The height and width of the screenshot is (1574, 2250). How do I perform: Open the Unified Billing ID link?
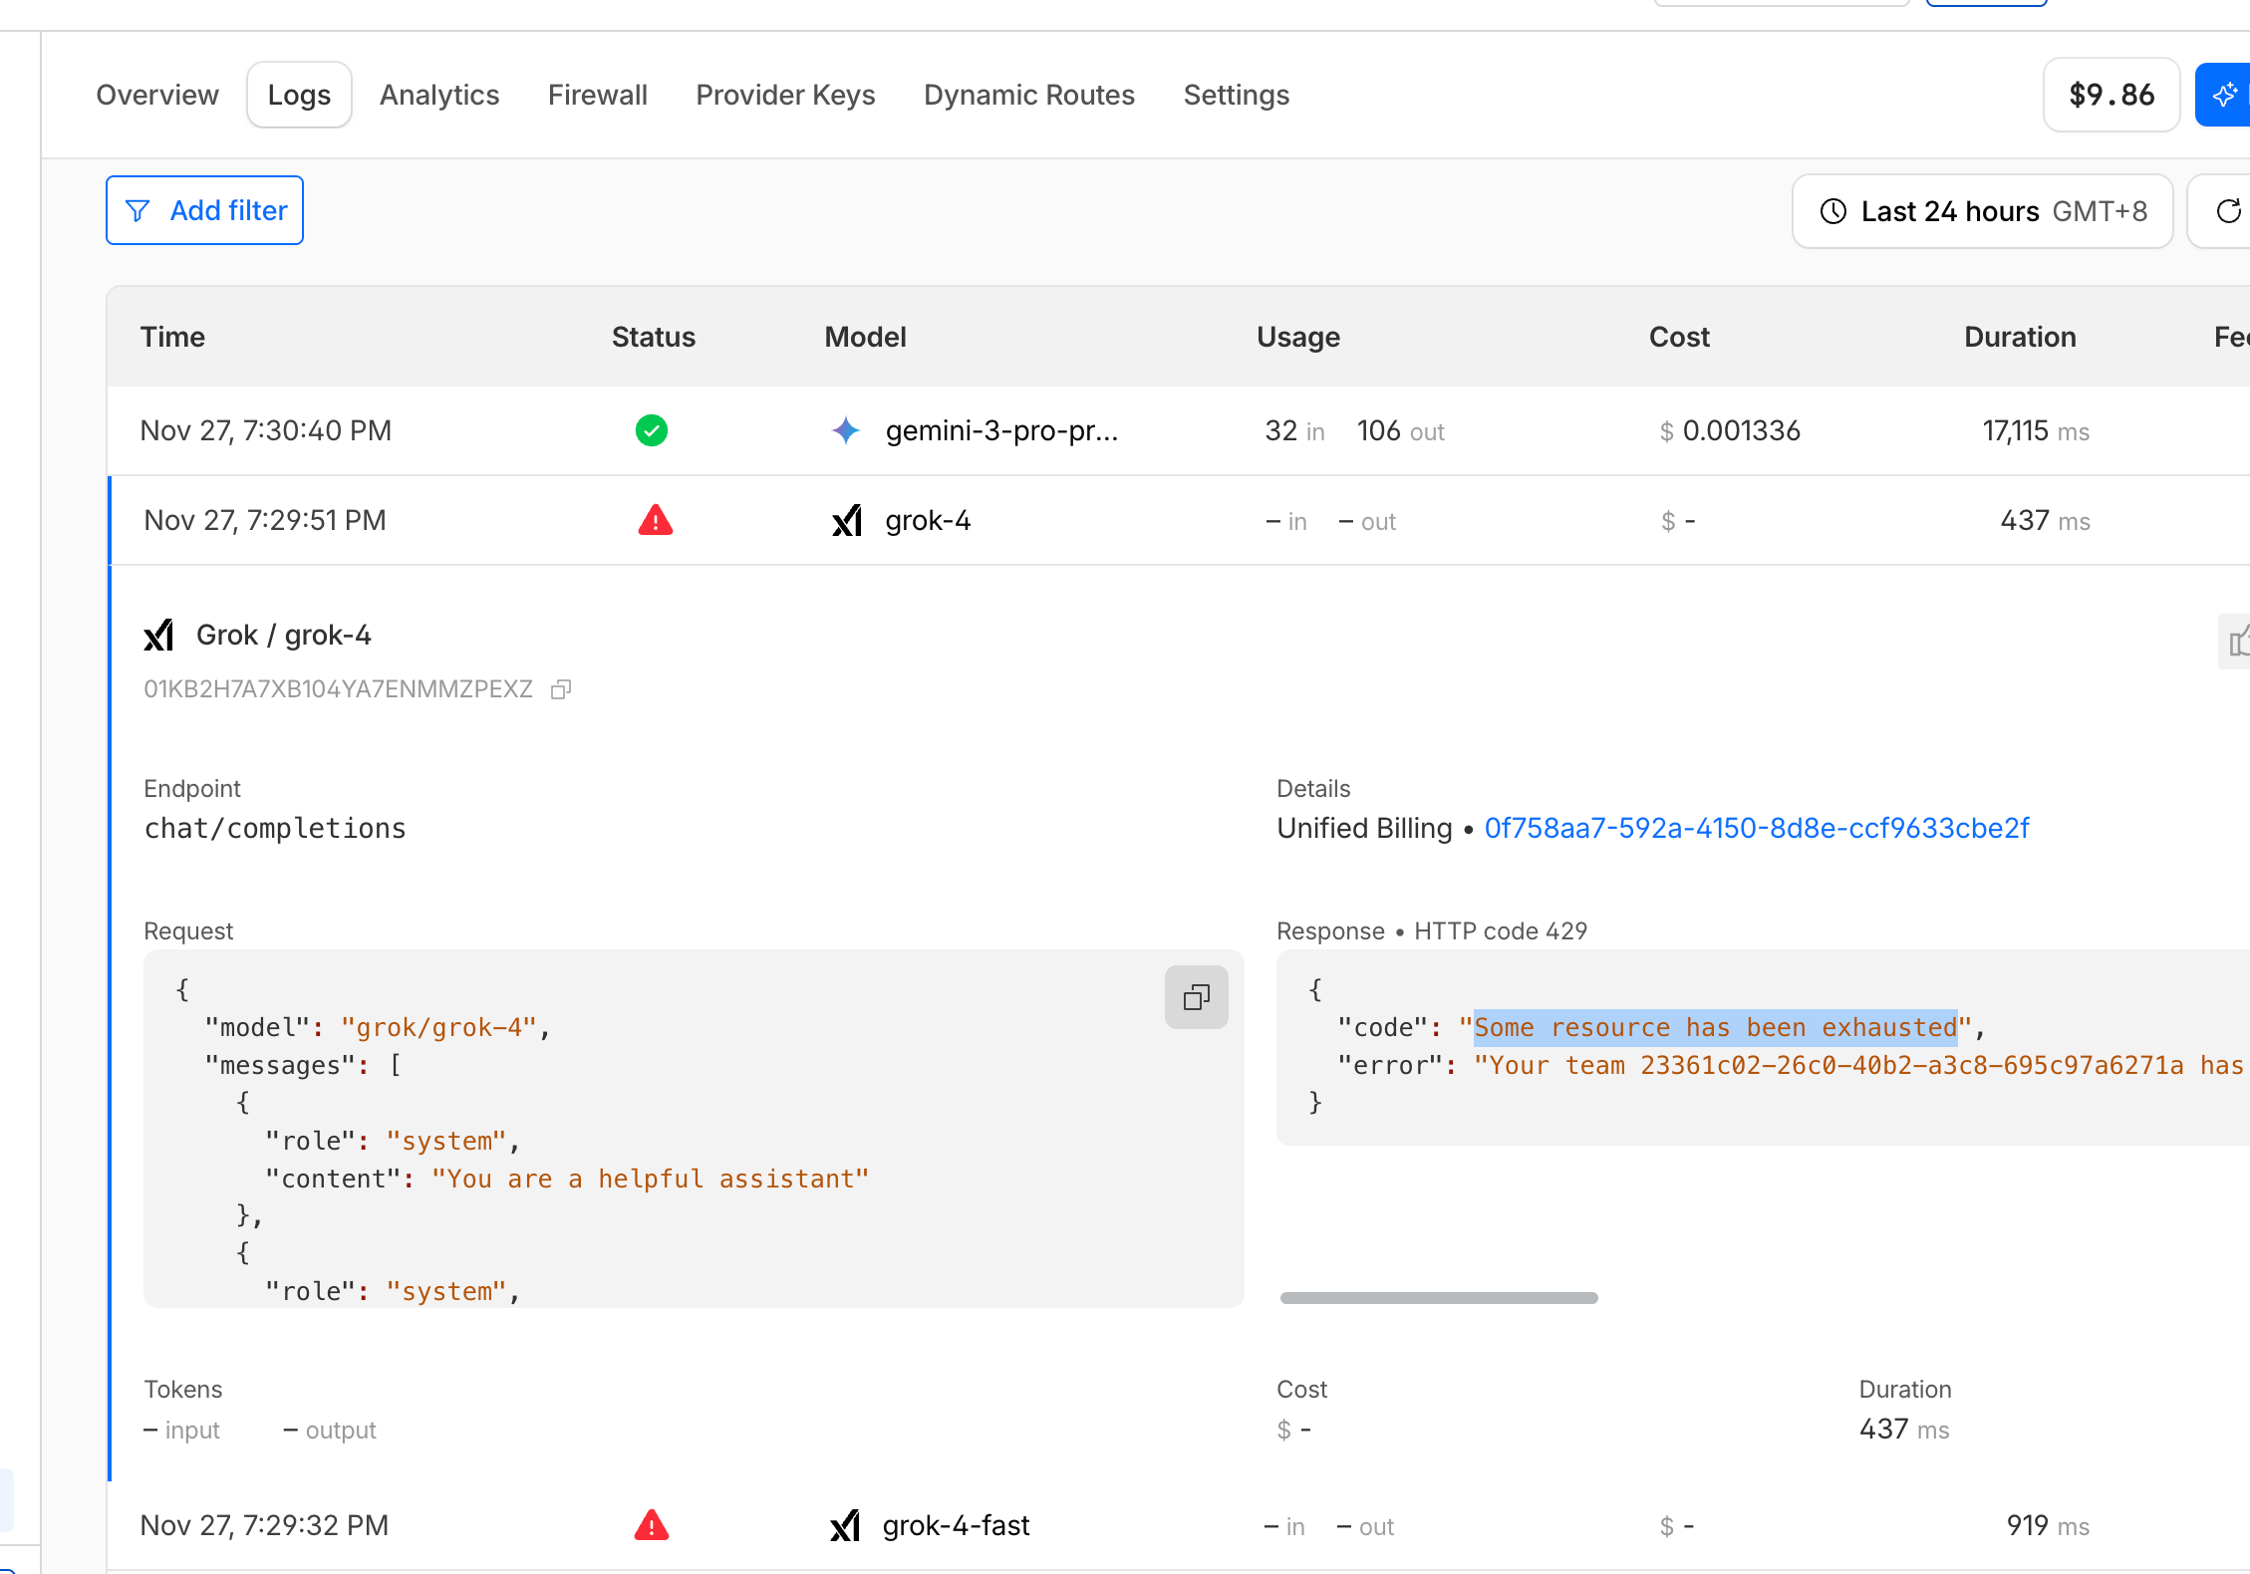point(1756,828)
